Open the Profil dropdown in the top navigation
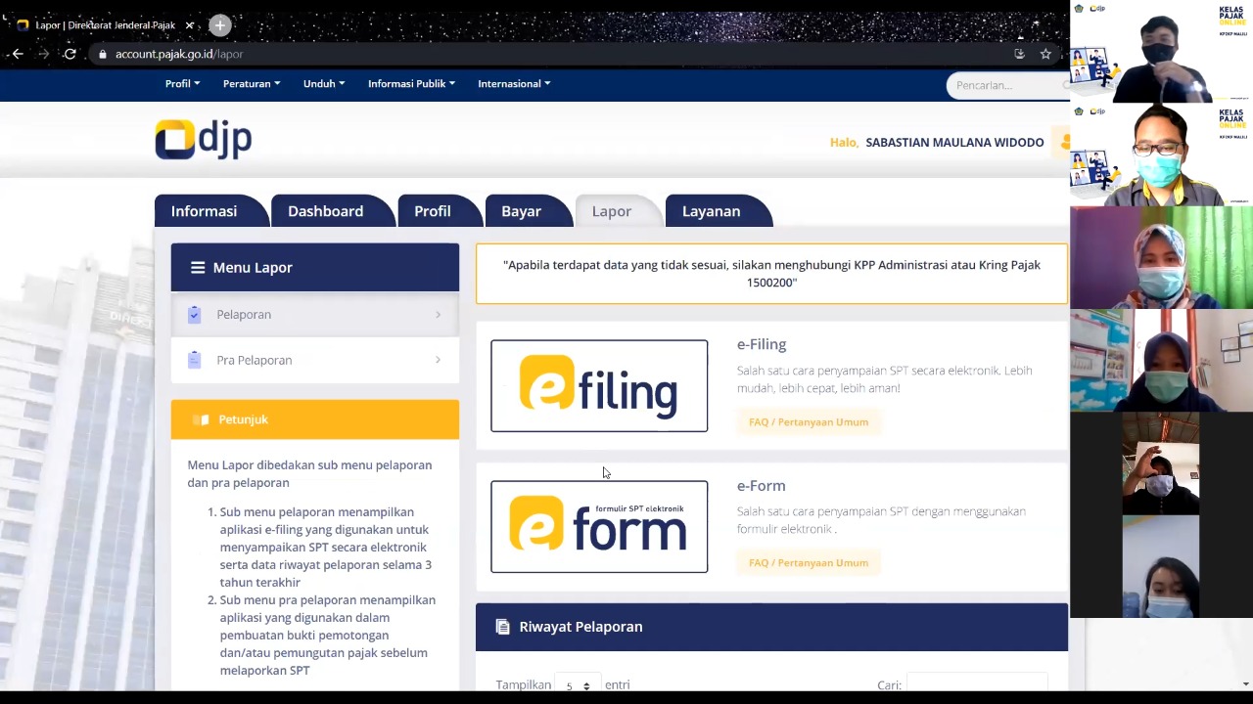Viewport: 1253px width, 704px height. [182, 84]
